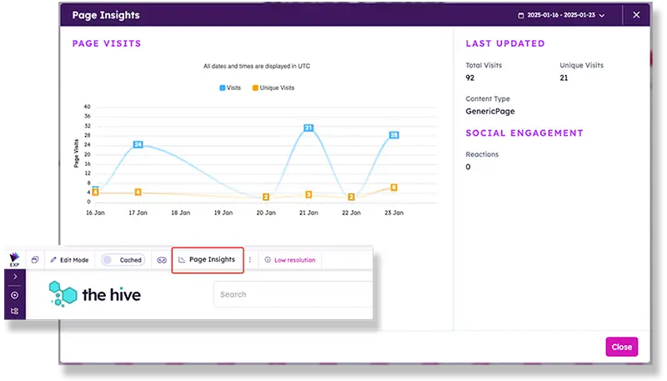Click the hive logo

click(x=95, y=294)
